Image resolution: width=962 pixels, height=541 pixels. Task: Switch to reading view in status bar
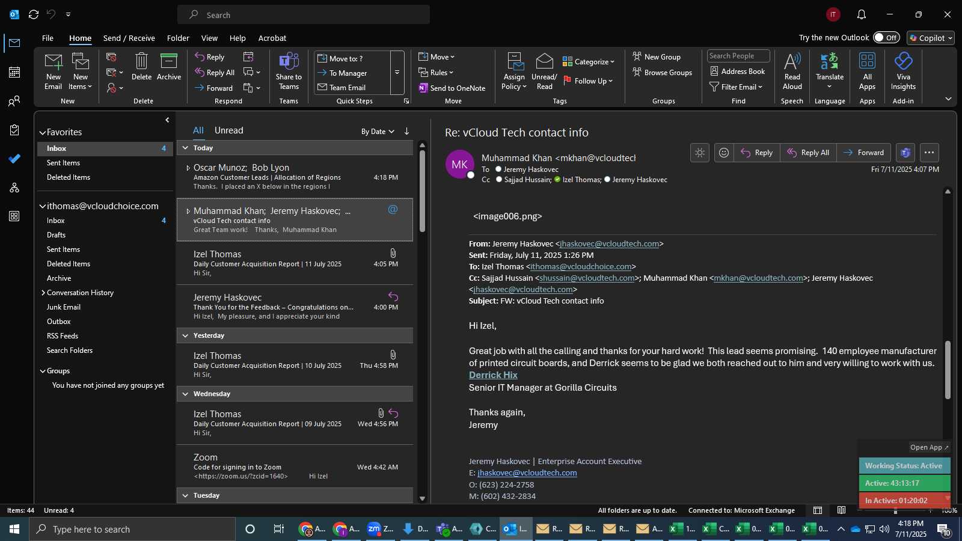click(x=842, y=510)
